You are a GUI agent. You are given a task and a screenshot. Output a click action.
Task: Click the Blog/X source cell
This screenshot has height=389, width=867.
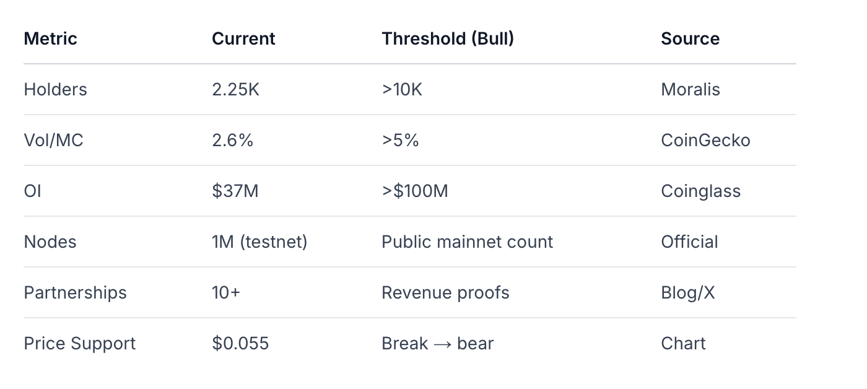pos(687,292)
